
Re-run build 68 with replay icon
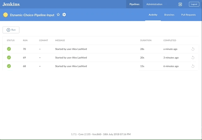(193, 66)
